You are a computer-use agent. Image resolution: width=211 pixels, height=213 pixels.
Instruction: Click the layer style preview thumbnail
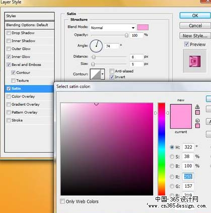pos(195,61)
